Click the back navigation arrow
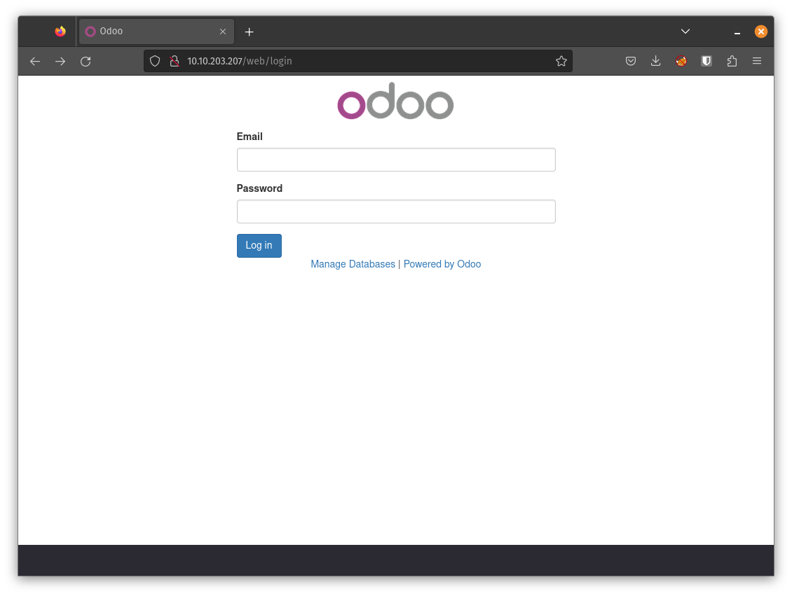 pyautogui.click(x=35, y=62)
